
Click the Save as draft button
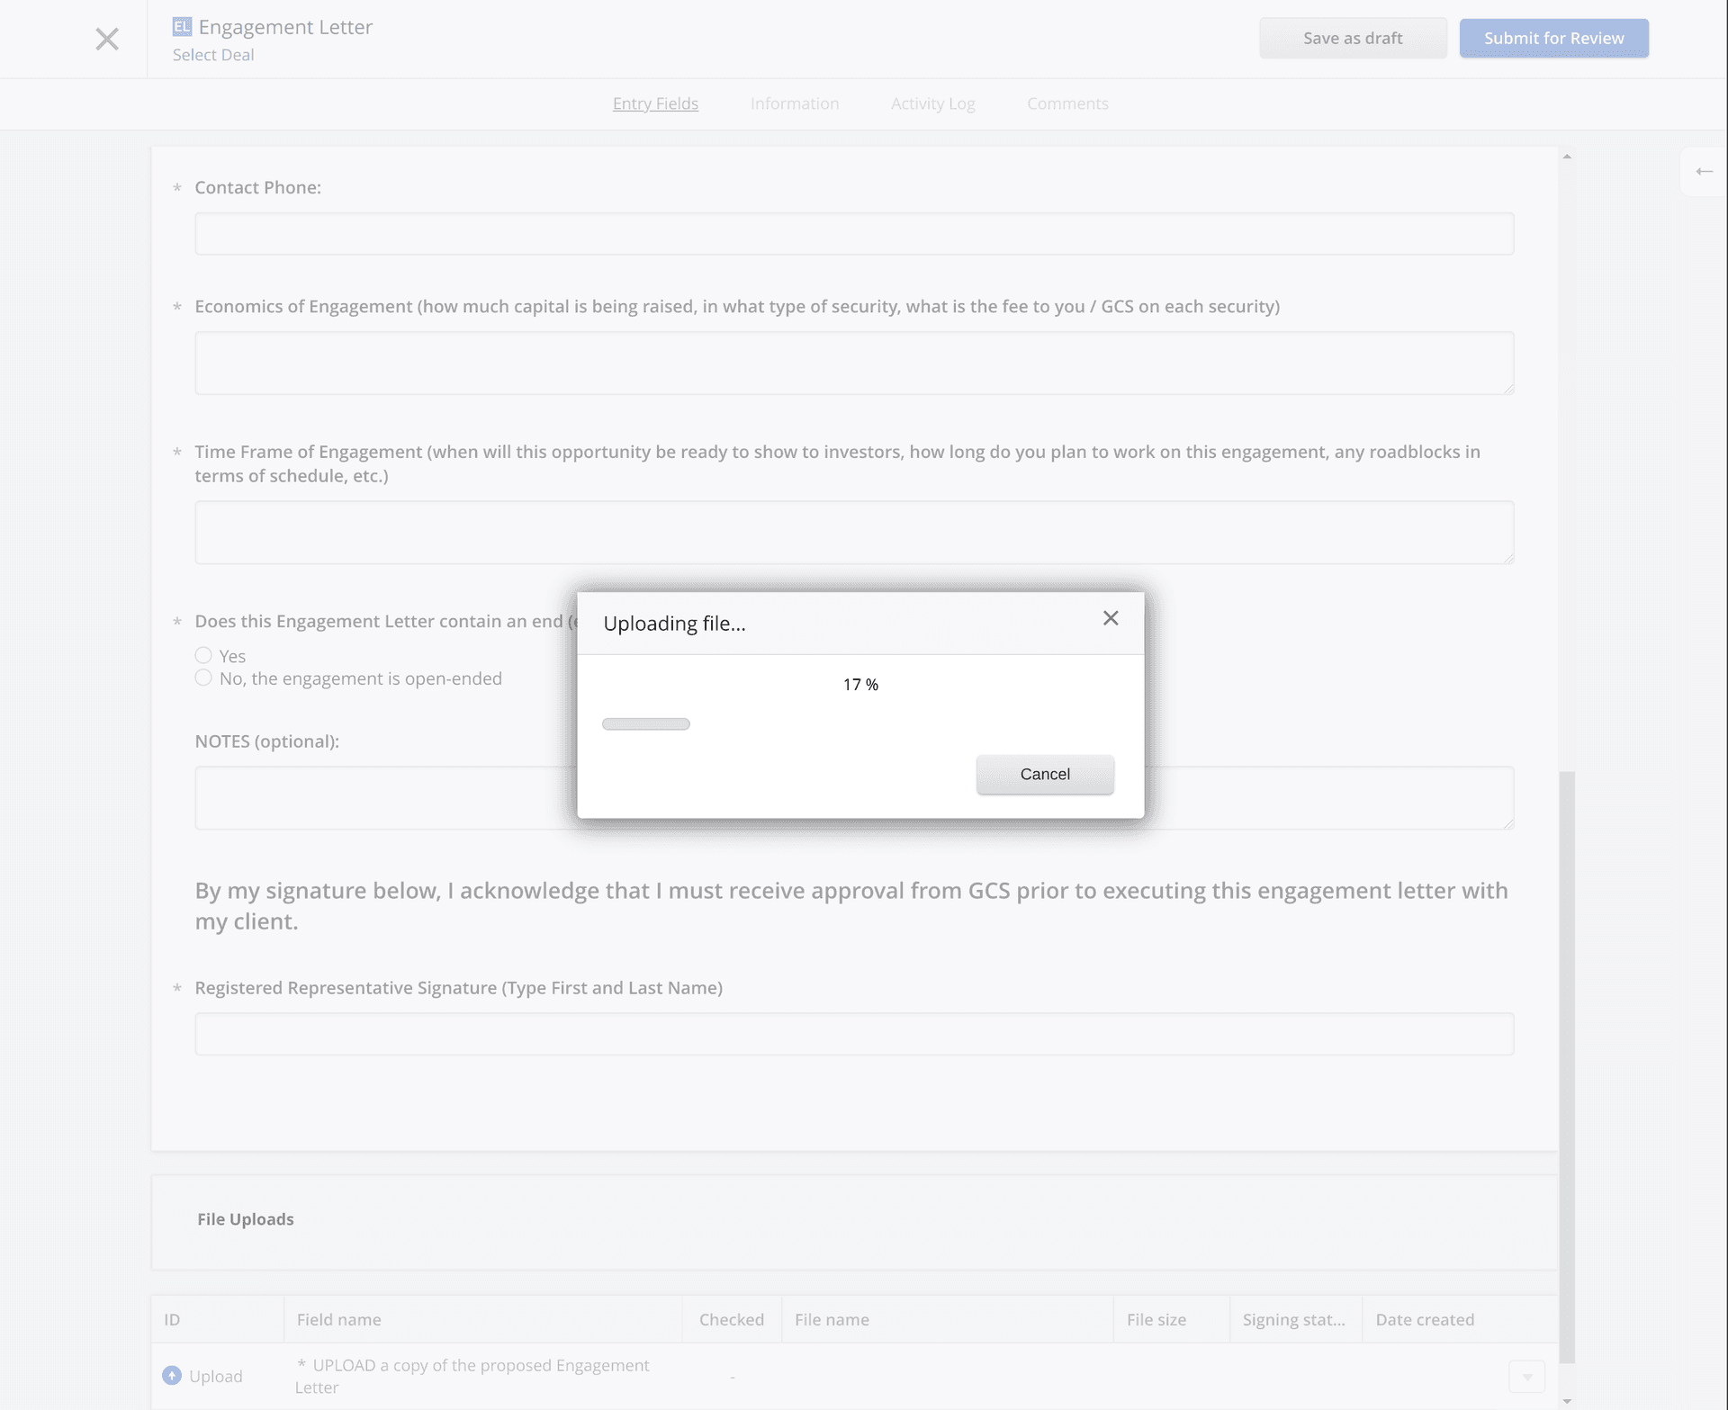tap(1354, 37)
